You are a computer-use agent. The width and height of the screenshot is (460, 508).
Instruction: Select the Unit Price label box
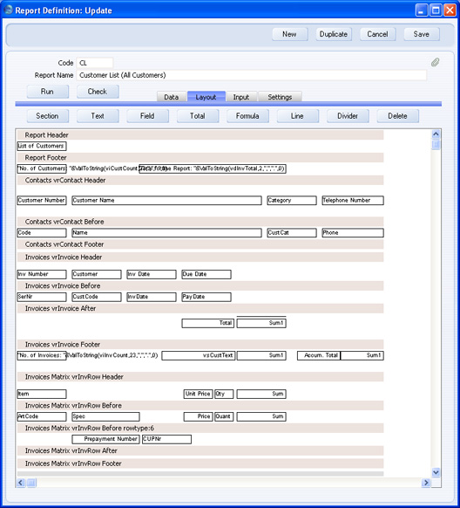pos(198,394)
